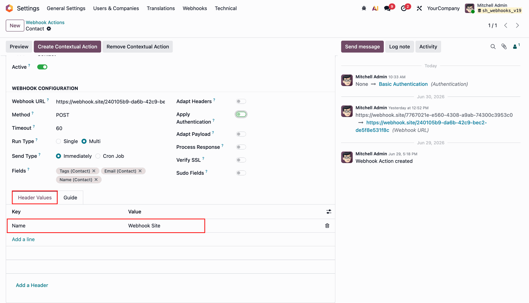Toggle Apply Authentication switch
The height and width of the screenshot is (303, 529).
[241, 114]
